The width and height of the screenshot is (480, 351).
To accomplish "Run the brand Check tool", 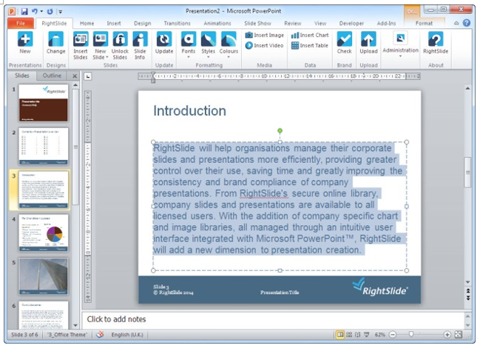I will pos(345,43).
